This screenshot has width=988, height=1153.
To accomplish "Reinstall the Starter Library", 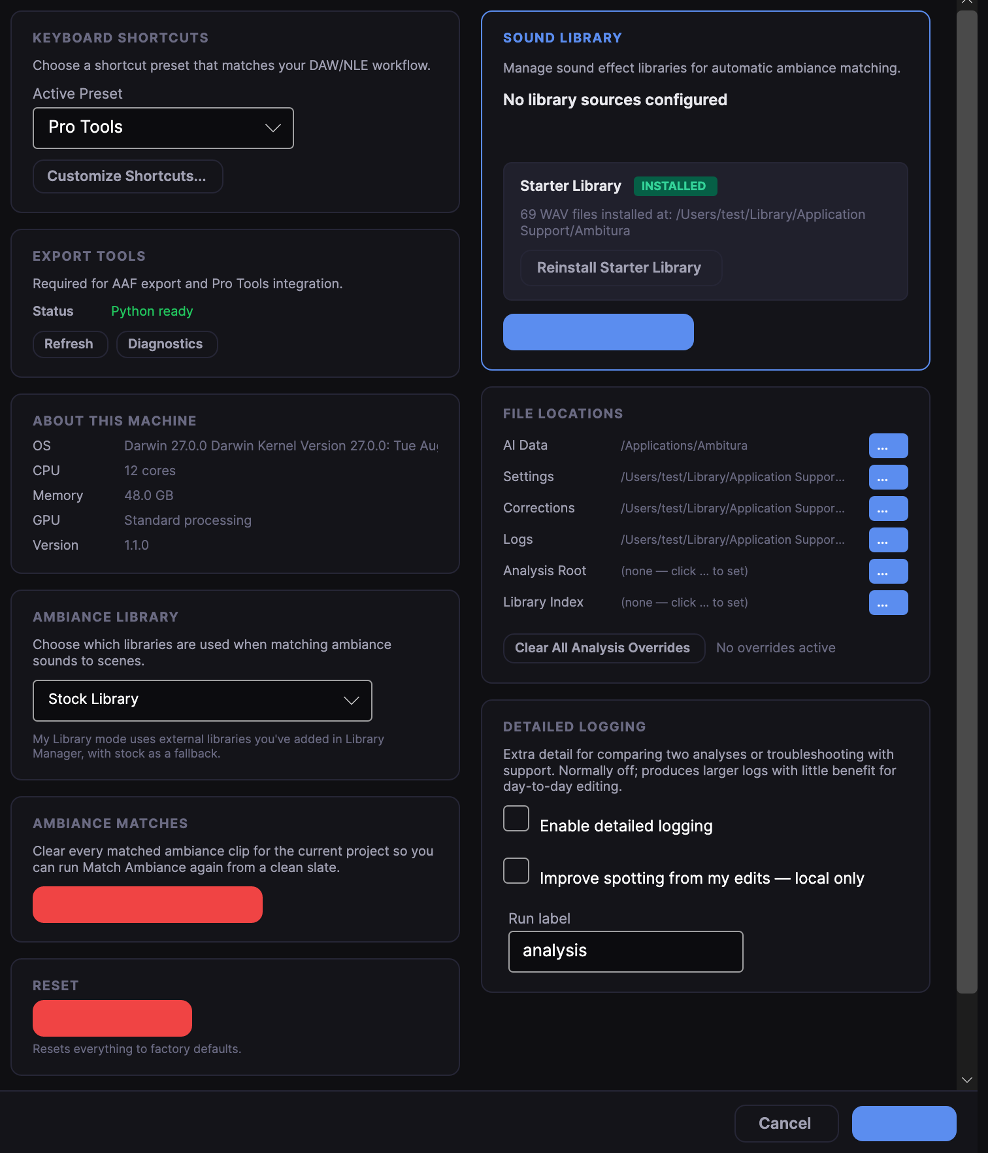I will pos(621,268).
